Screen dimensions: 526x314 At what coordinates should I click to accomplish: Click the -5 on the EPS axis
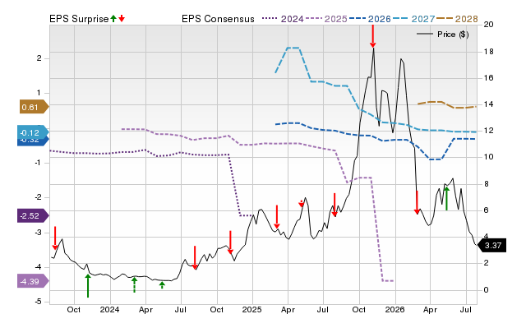pos(38,302)
